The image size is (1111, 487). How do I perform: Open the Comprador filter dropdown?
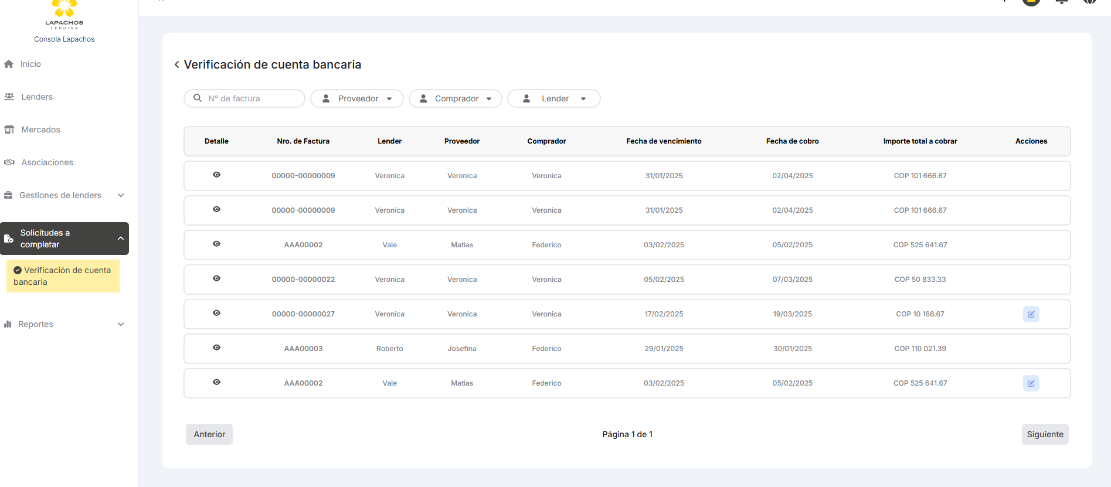pos(455,98)
